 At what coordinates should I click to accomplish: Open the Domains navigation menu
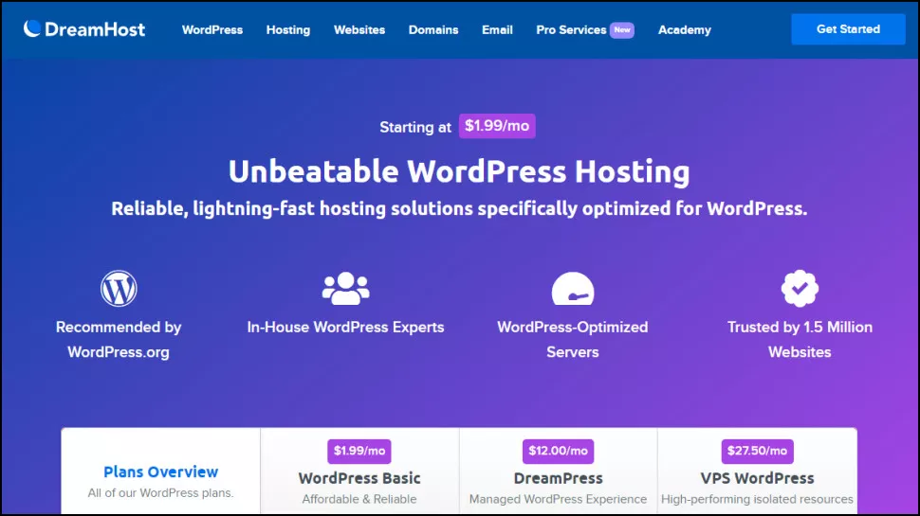point(433,30)
